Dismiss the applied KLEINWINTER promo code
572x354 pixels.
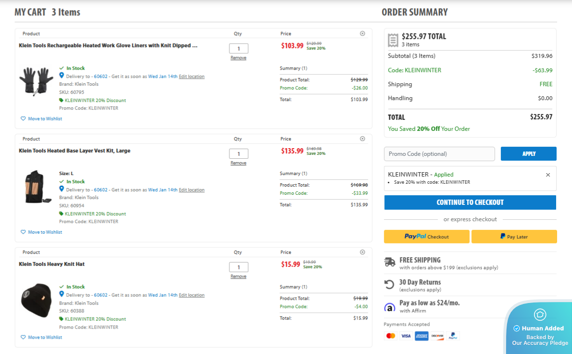[547, 175]
